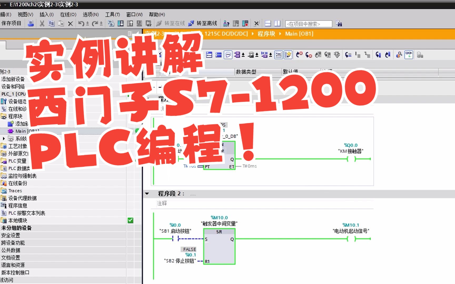Select the SB1 start button contact
The height and width of the screenshot is (284, 455).
pos(175,239)
